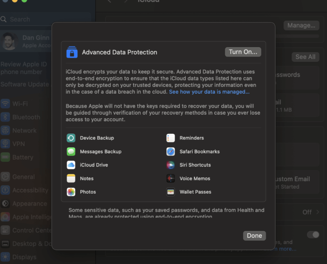The image size is (327, 264).
Task: Click the Battery icon in sidebar
Action: pos(5,157)
